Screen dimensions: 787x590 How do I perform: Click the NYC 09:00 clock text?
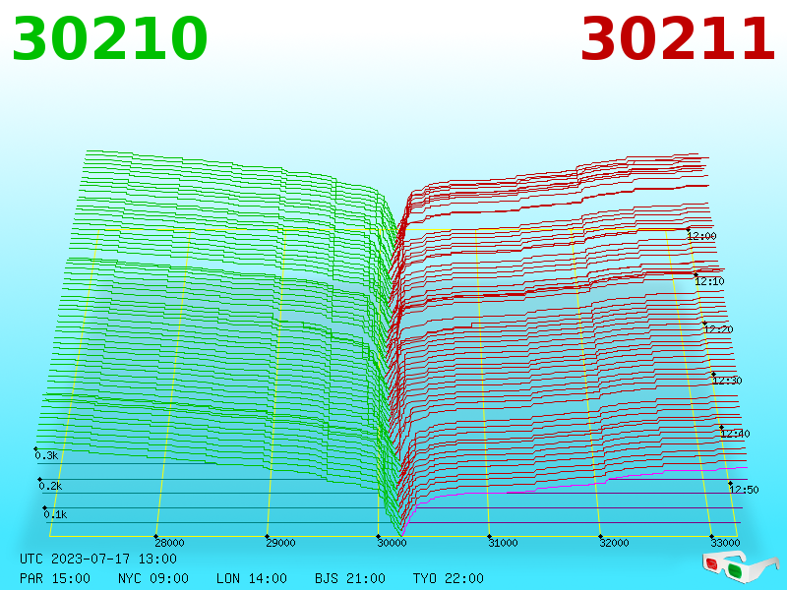coord(153,578)
